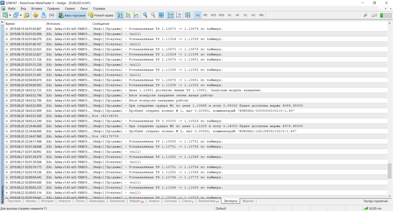Open Файл menu
This screenshot has width=393, height=211.
pos(11,8)
